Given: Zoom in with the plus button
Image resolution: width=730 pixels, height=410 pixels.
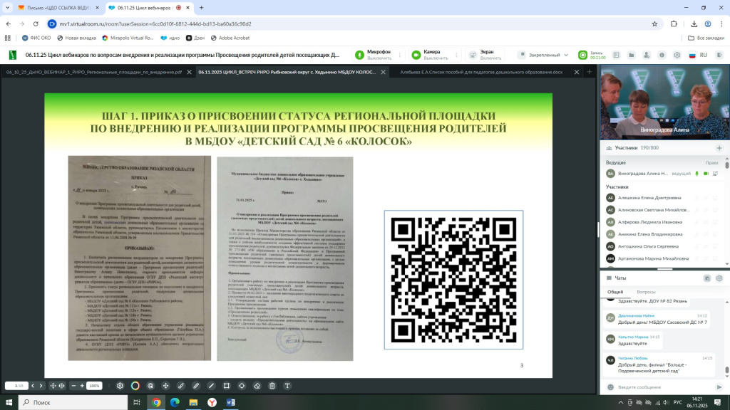Looking at the screenshot, I should 82,385.
